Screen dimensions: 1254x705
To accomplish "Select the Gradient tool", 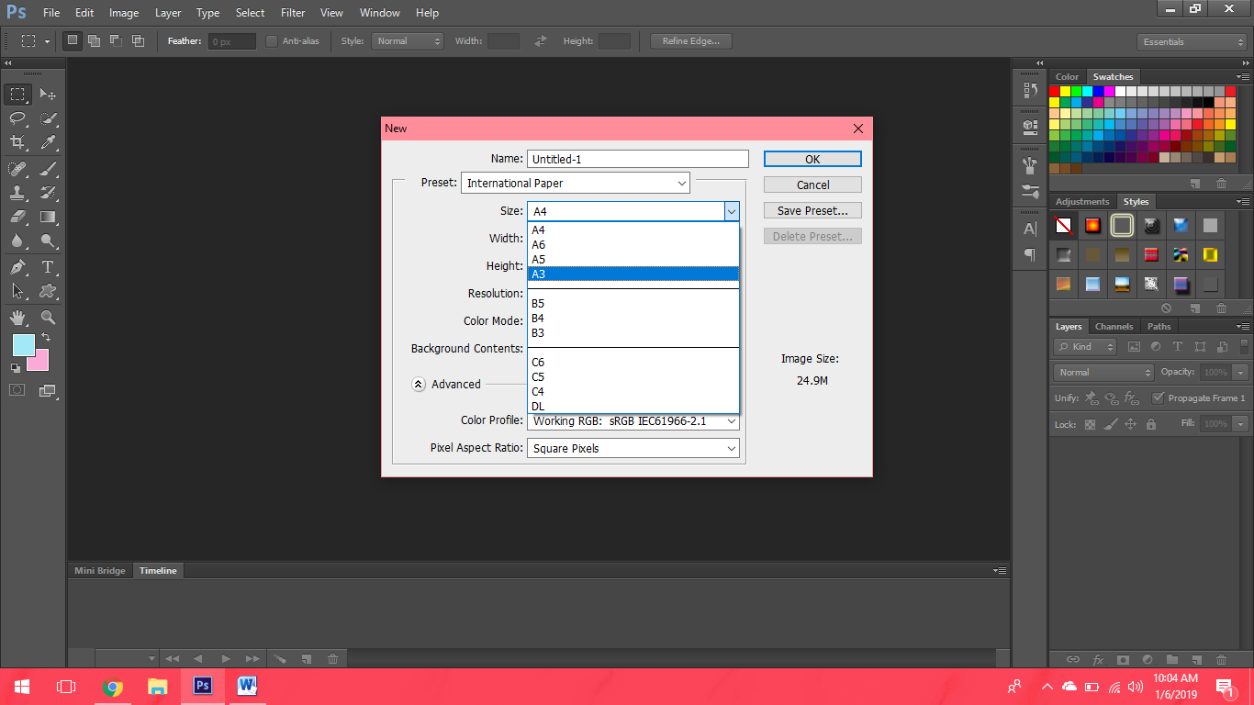I will pyautogui.click(x=48, y=217).
